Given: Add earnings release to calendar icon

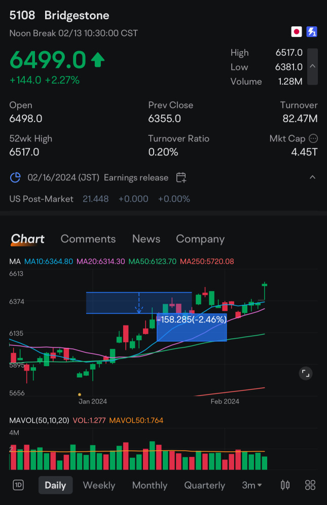Looking at the screenshot, I should [x=181, y=177].
